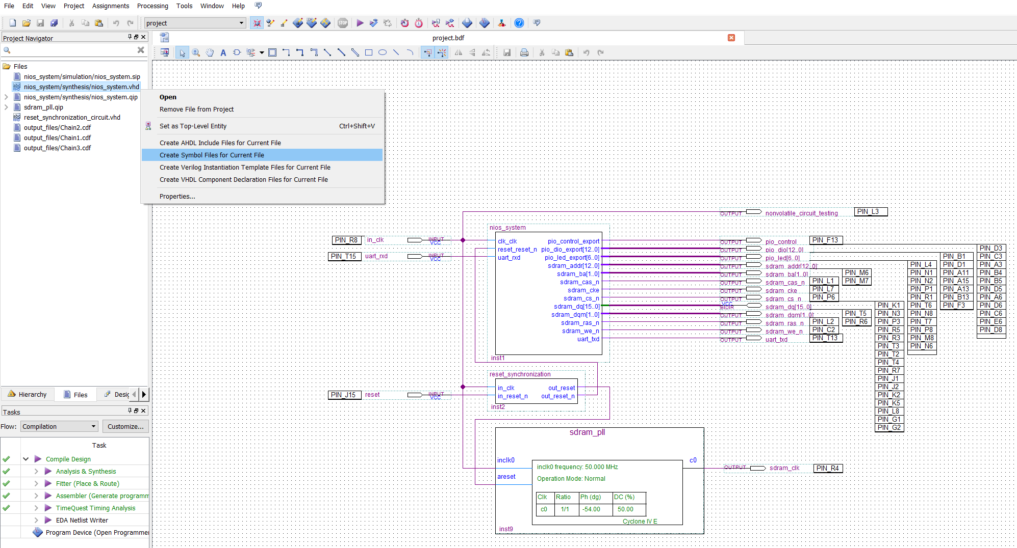The height and width of the screenshot is (548, 1017).
Task: Select the Text tool letter A
Action: point(223,52)
